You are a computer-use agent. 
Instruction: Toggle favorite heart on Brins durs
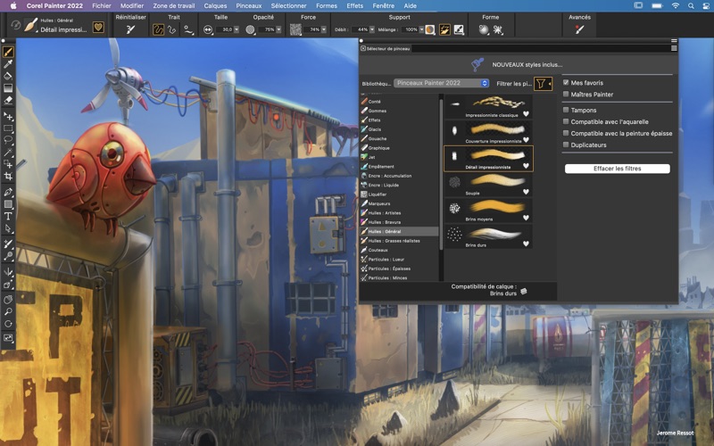coord(526,244)
